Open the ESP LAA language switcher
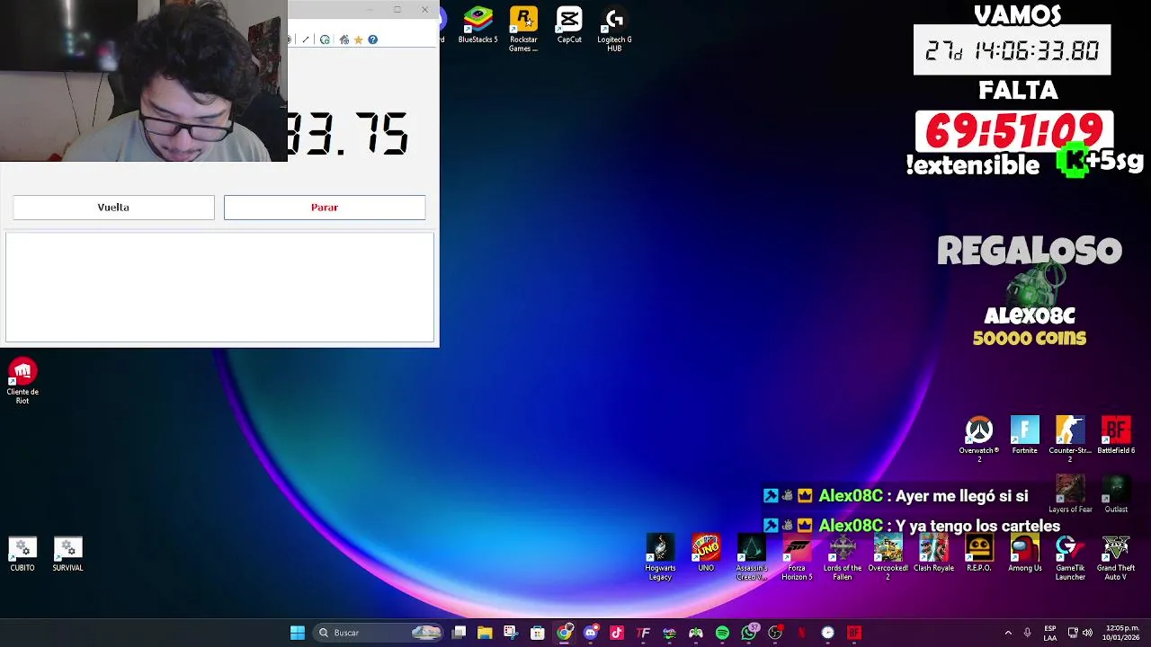1151x647 pixels. point(1050,633)
